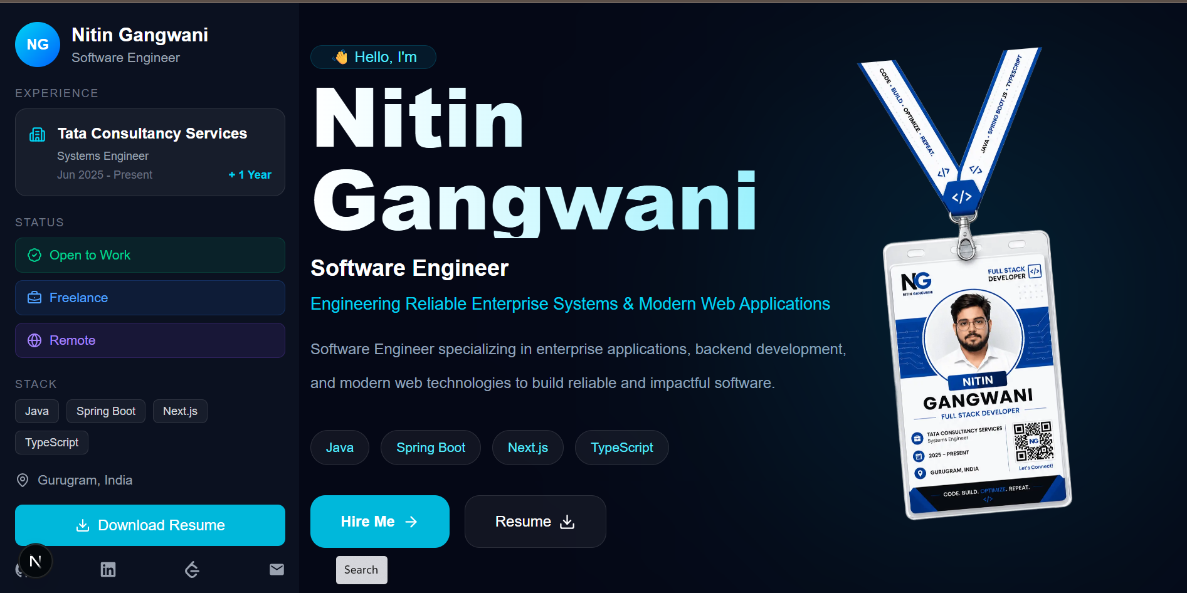1187x593 pixels.
Task: Click the bold Software Engineer heading in the hero
Action: point(409,268)
